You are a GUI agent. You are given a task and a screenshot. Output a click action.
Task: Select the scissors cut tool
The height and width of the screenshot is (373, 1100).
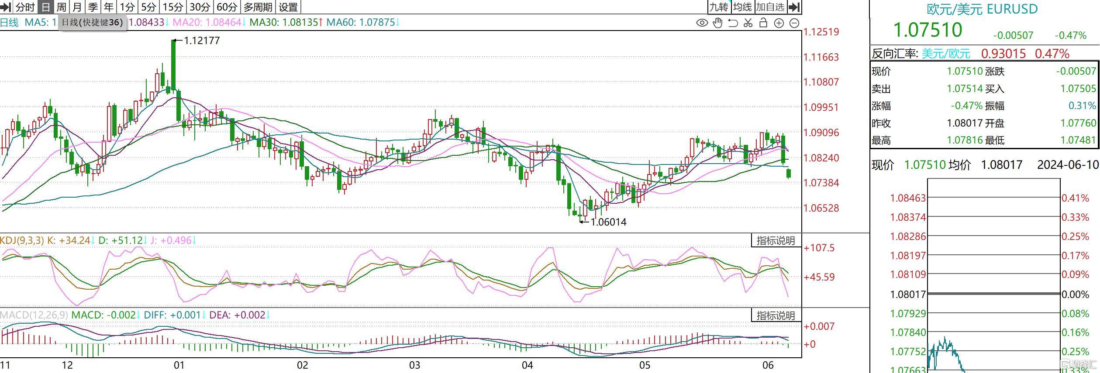(748, 23)
